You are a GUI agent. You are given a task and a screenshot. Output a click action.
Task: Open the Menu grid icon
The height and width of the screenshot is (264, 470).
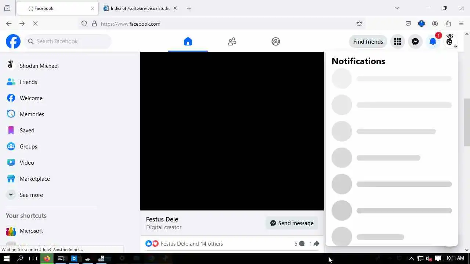pos(398,41)
